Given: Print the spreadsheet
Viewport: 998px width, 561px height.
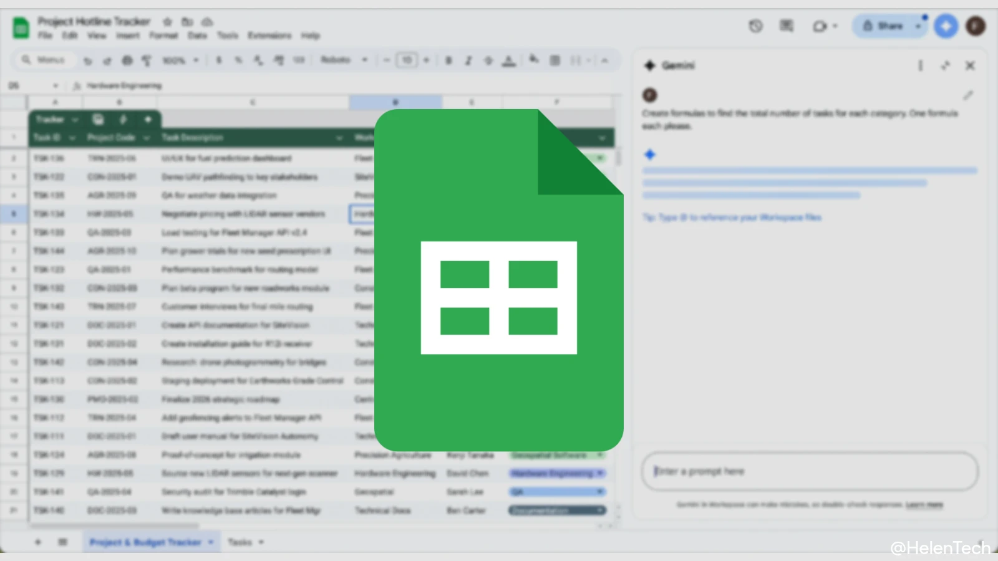Looking at the screenshot, I should [127, 60].
